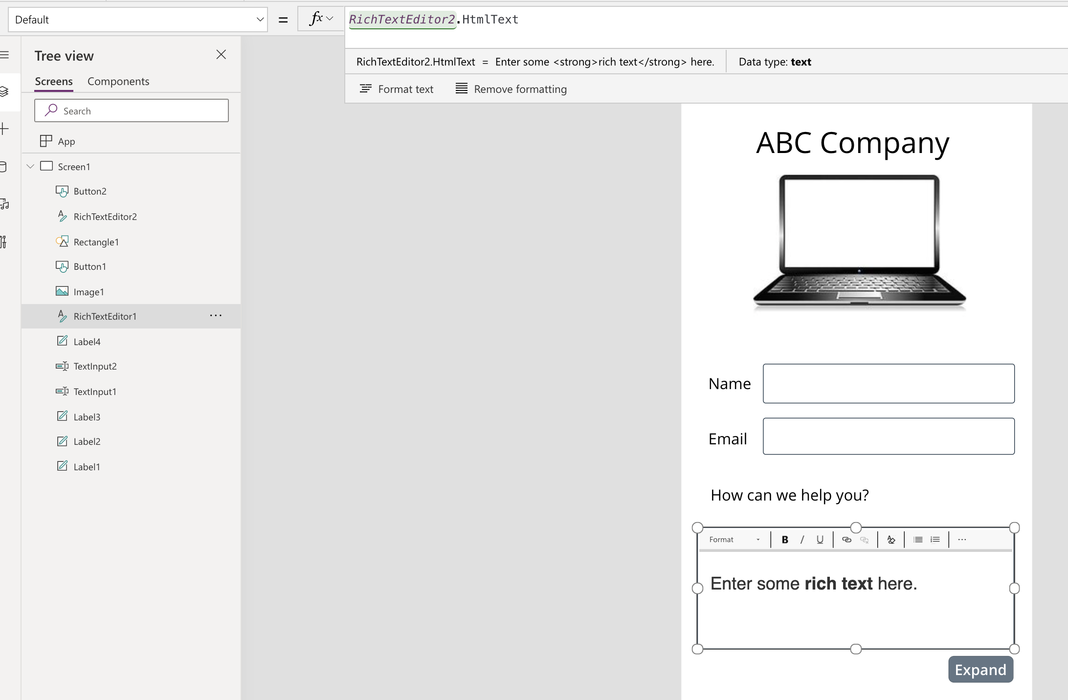
Task: Open the Insert pane from the left rail
Action: [5, 129]
